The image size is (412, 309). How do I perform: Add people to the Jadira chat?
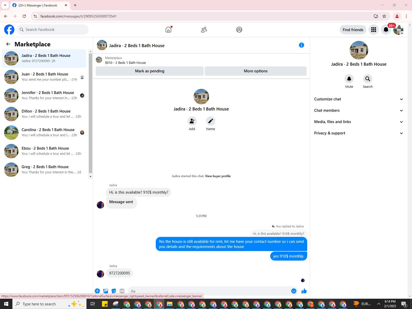192,121
